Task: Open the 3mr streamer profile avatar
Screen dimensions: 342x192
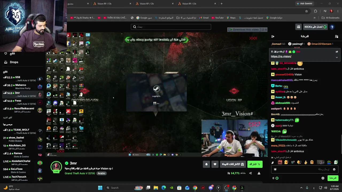Action: pyautogui.click(x=56, y=167)
